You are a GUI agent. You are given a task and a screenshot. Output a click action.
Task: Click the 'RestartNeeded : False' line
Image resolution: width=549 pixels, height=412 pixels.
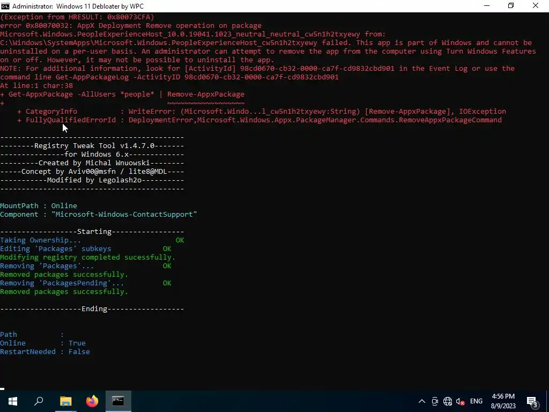click(45, 352)
